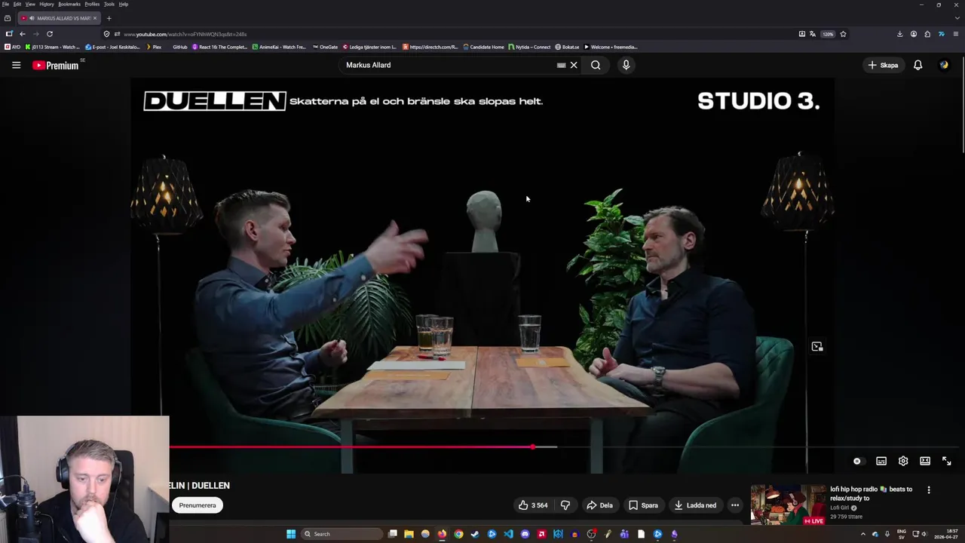Click the Windows taskbar Search box
This screenshot has height=543, width=965.
[x=342, y=534]
